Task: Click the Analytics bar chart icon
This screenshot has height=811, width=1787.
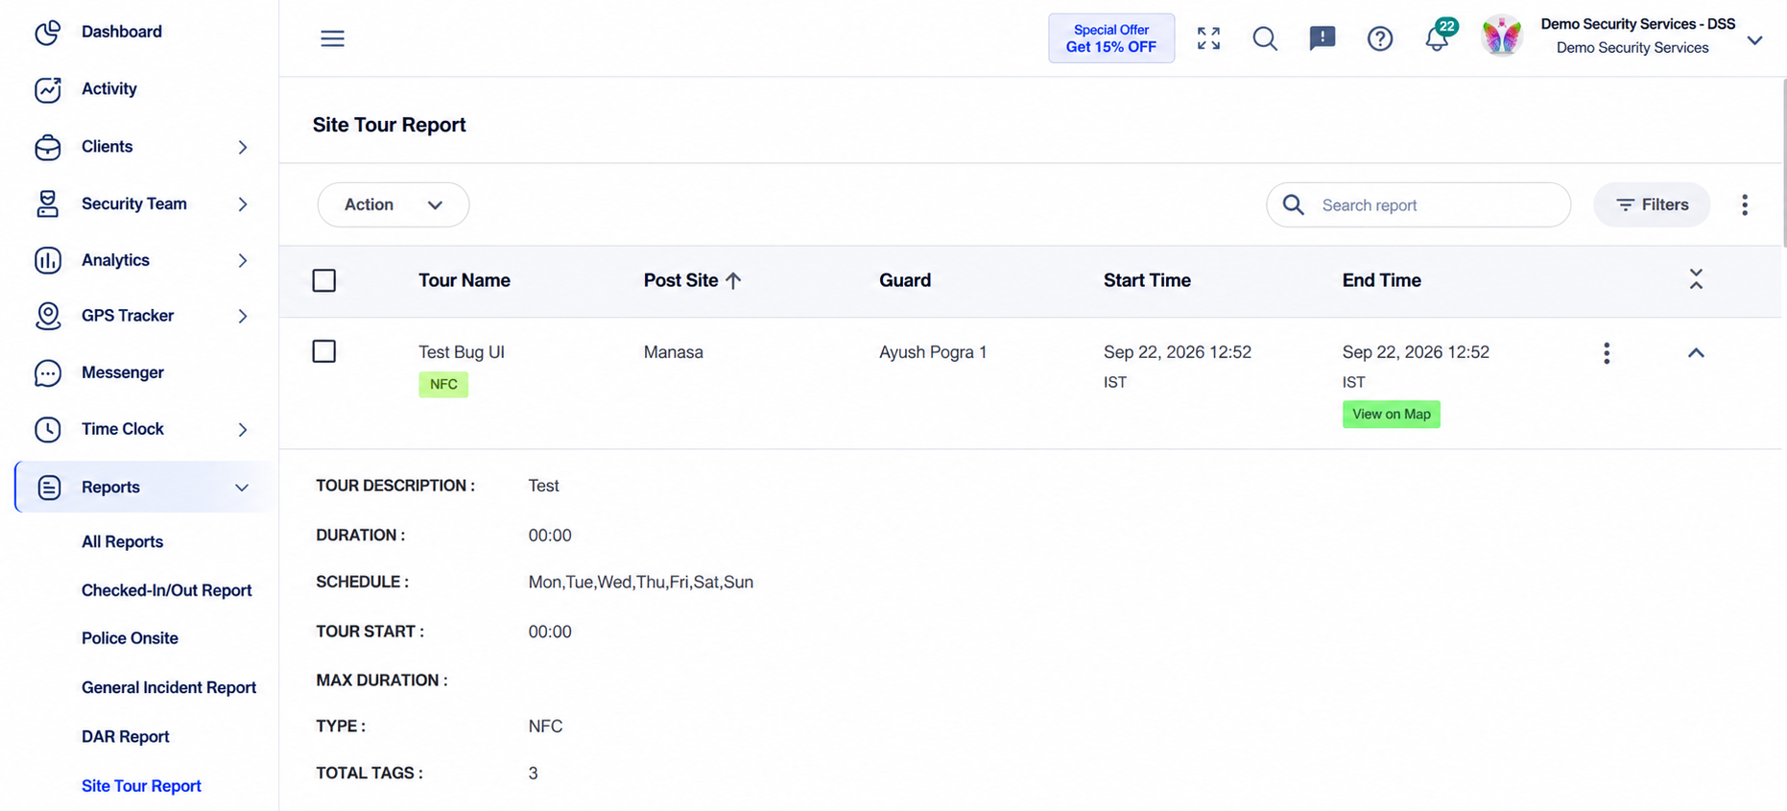Action: click(x=48, y=260)
